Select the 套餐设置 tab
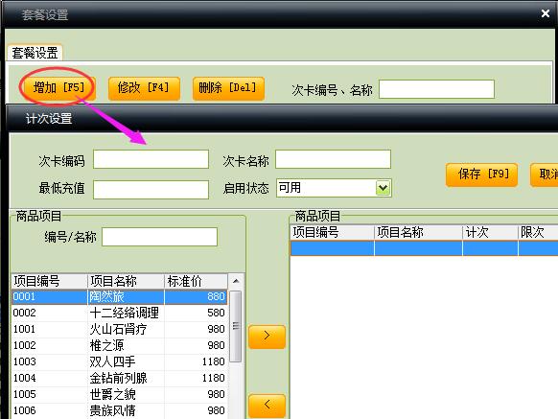 35,53
